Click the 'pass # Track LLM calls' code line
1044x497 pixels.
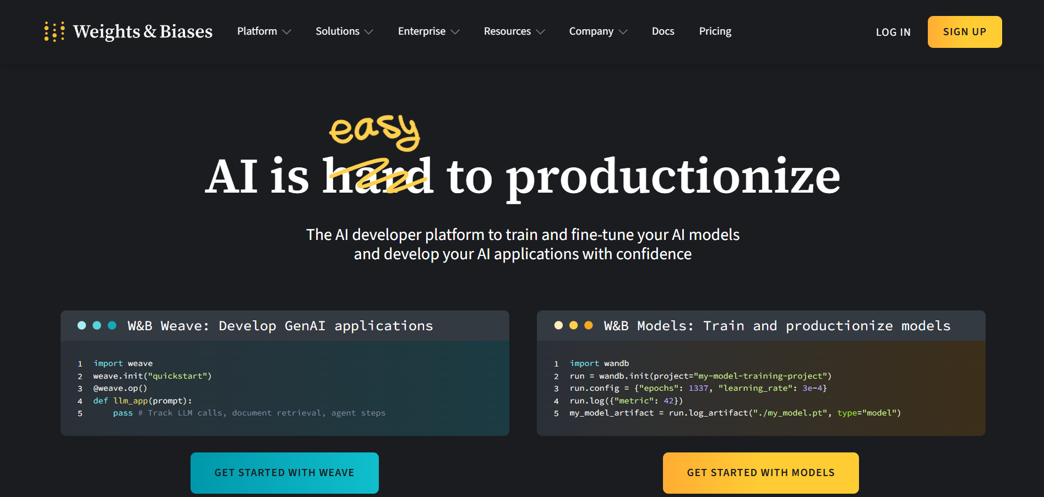click(x=249, y=413)
